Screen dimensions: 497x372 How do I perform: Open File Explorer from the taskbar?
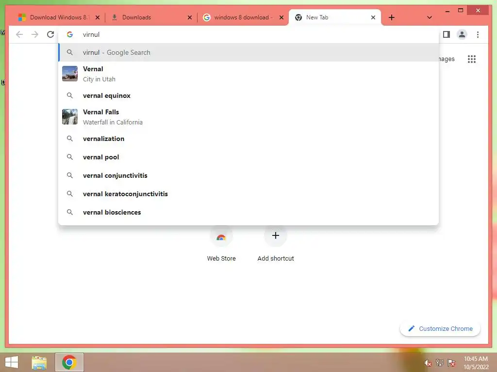pos(39,362)
